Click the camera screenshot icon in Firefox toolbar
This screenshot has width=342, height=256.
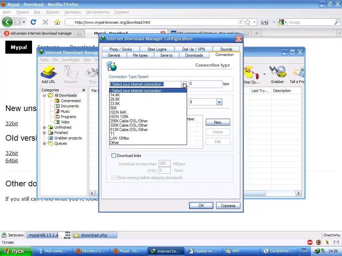point(265,22)
